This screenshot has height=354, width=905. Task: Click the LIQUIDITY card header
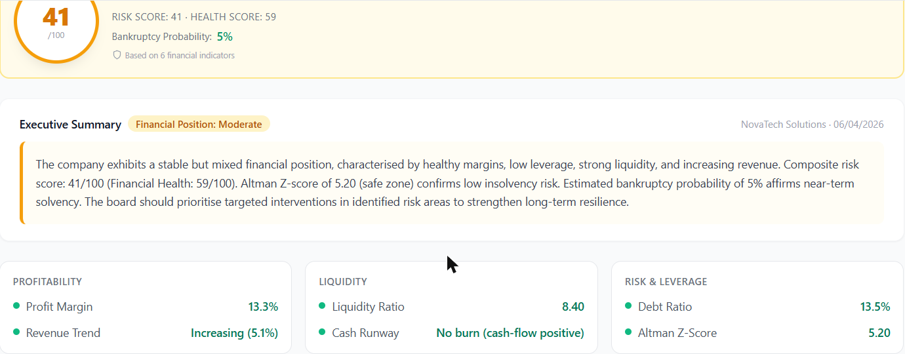[343, 282]
